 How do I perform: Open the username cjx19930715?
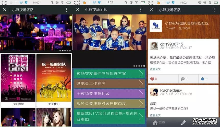pyautogui.click(x=172, y=44)
